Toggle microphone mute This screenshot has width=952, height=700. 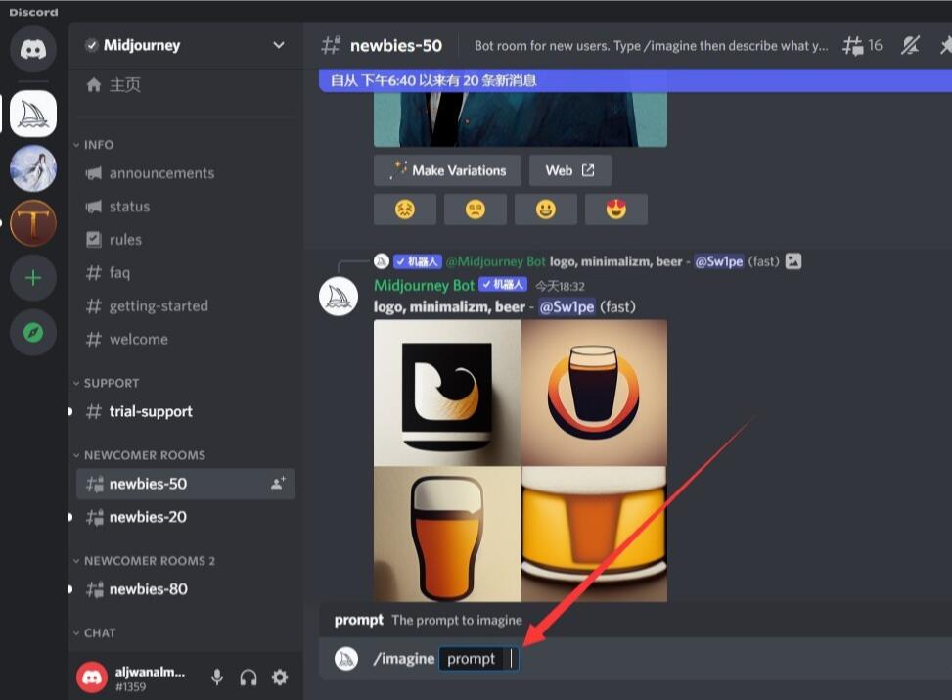coord(217,677)
